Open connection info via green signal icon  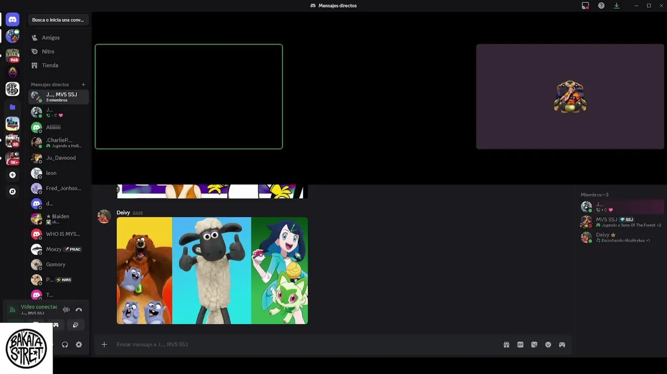click(x=12, y=310)
